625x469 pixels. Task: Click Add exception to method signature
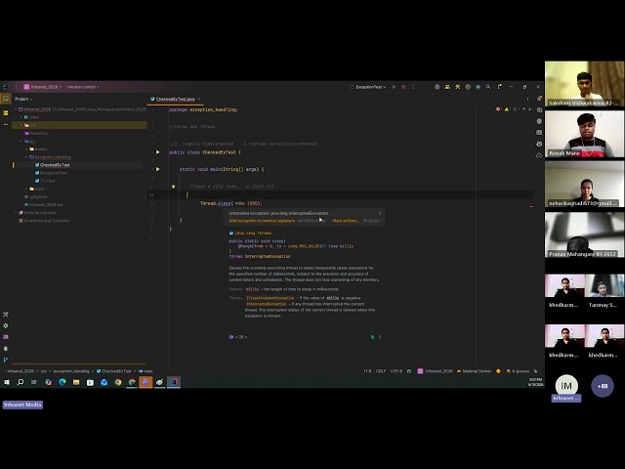tap(262, 221)
